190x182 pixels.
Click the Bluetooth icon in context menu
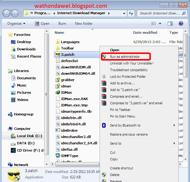click(x=104, y=125)
